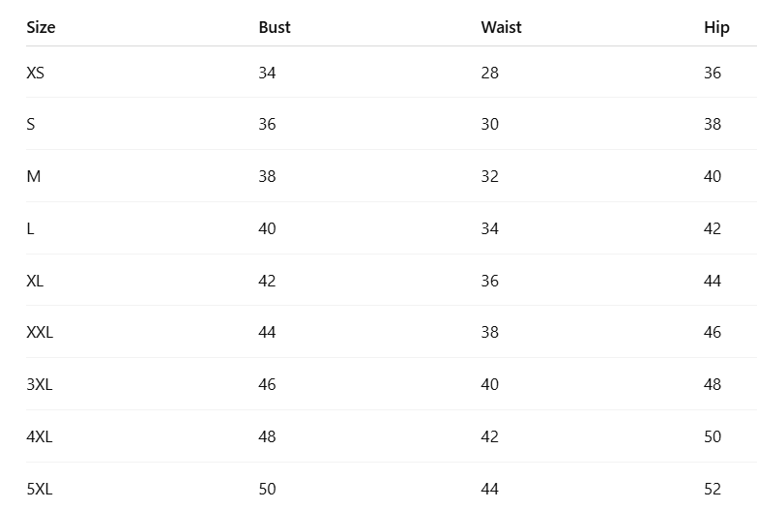This screenshot has height=509, width=757.
Task: Select the 5XL size row label
Action: (39, 489)
